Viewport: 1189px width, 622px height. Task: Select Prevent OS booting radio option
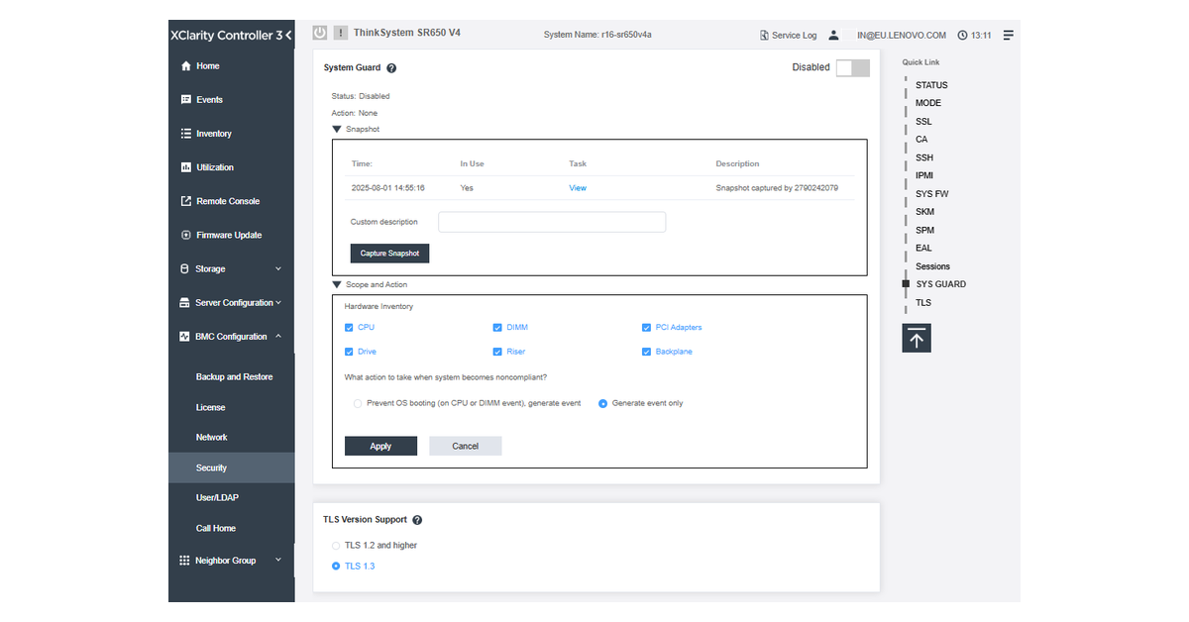click(x=358, y=403)
